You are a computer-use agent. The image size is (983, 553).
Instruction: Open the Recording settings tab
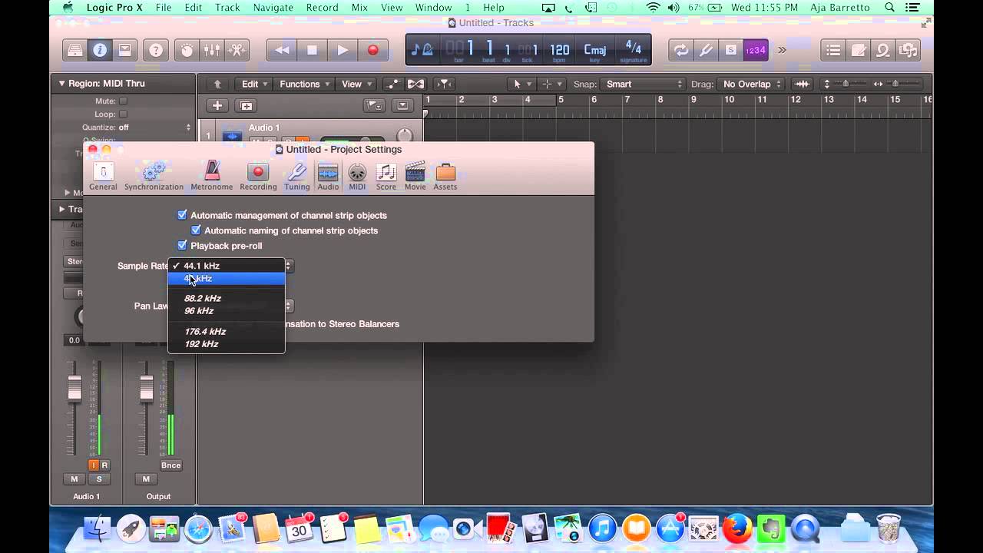point(258,176)
